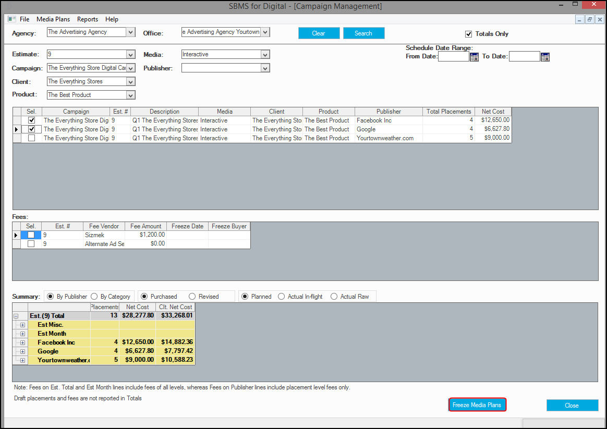Click the Freeze Media Plans button

(477, 405)
